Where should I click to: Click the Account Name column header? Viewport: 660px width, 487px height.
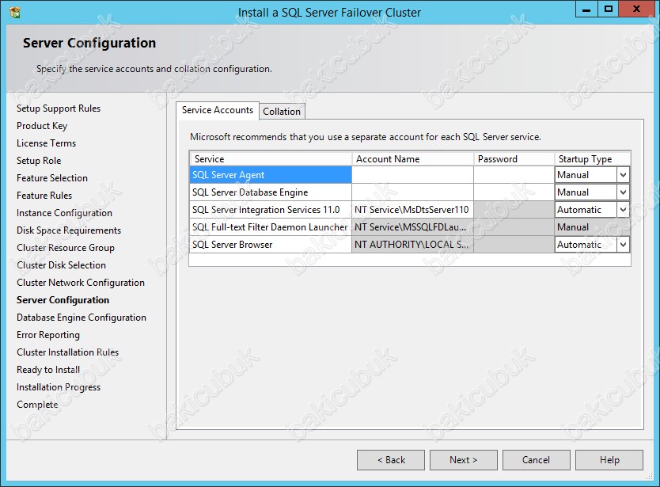(412, 159)
